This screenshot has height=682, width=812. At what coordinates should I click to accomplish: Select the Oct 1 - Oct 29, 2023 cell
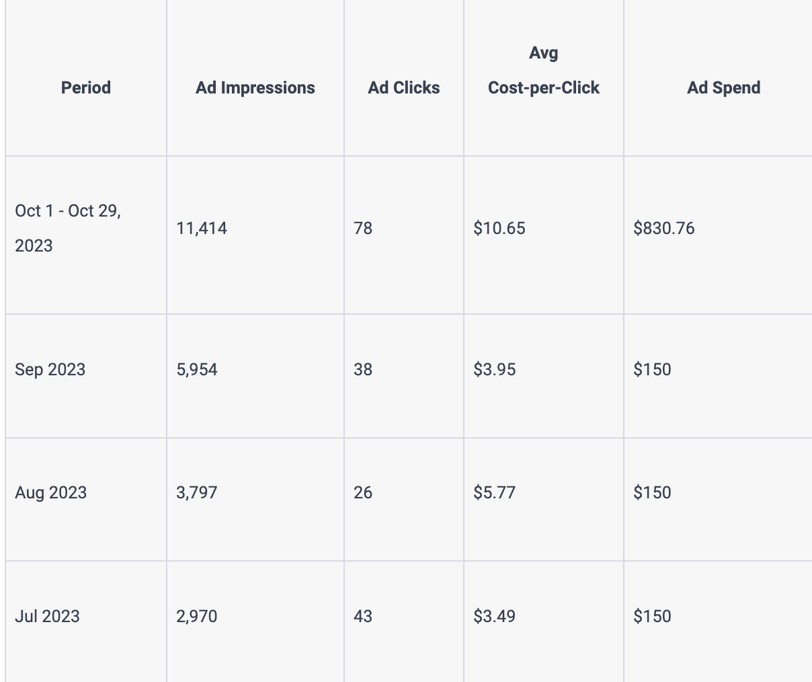point(67,228)
